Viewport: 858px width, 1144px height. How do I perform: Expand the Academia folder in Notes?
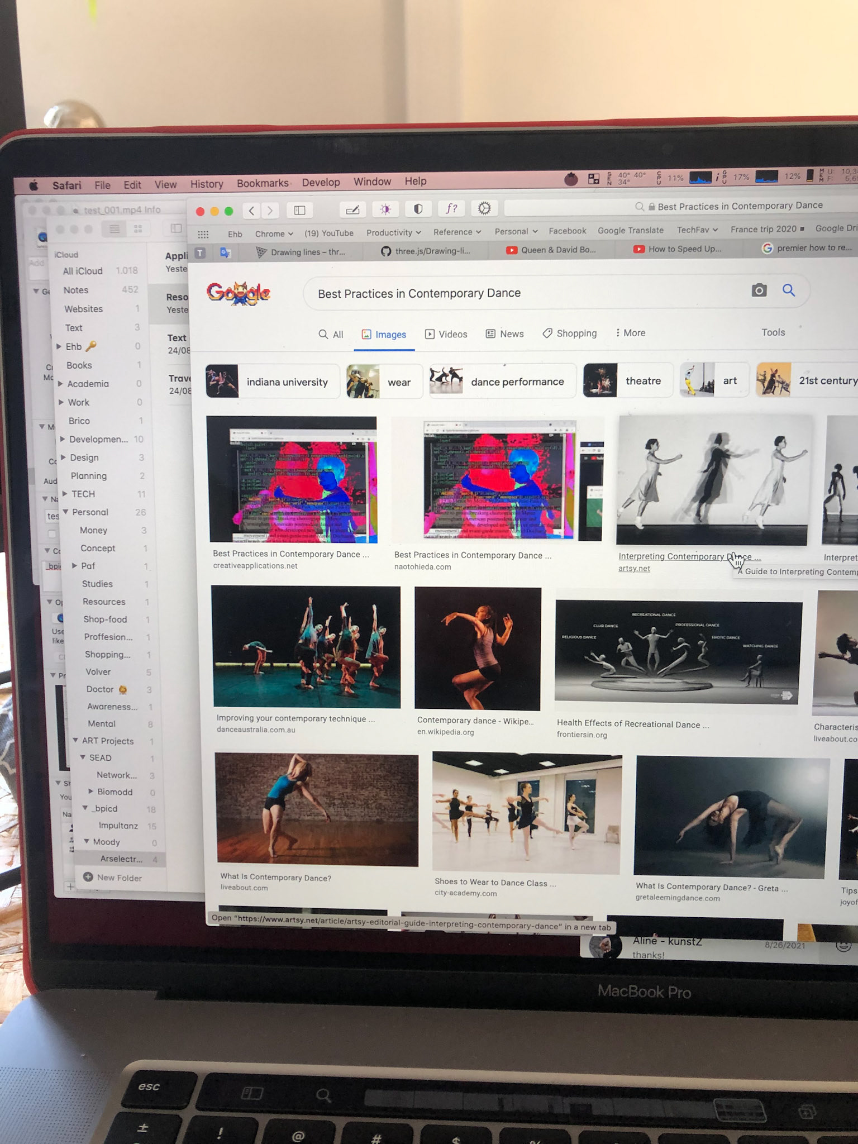point(61,384)
